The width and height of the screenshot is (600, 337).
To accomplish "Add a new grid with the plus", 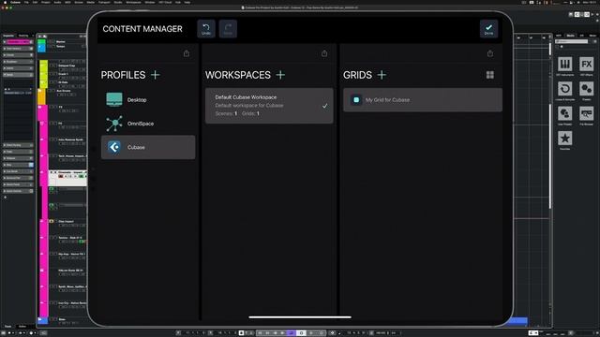I will point(382,75).
